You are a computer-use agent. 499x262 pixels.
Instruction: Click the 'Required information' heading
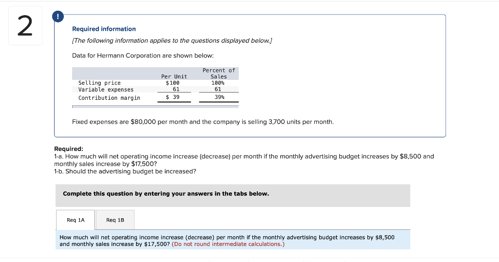(104, 29)
